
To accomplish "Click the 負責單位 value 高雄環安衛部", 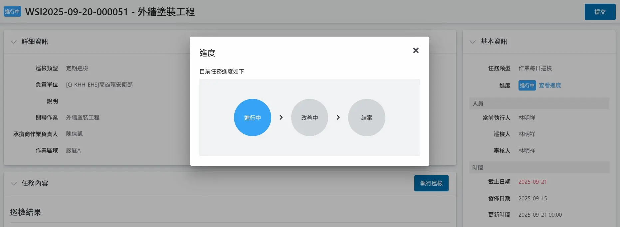I will coord(99,85).
